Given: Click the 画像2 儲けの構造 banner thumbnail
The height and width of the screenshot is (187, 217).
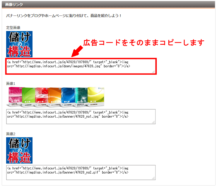Looking at the screenshot, I should pos(19,150).
